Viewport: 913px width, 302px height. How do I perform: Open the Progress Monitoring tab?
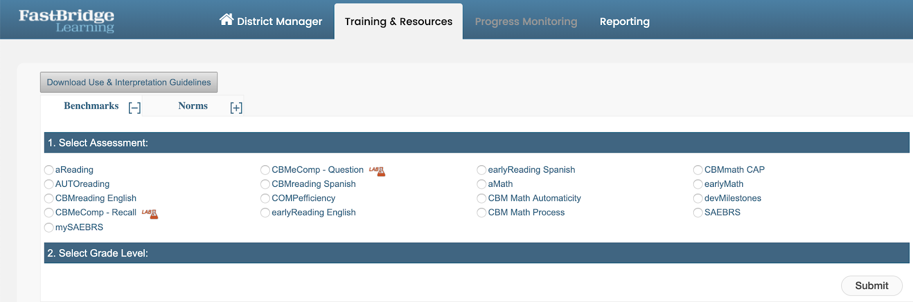point(526,21)
